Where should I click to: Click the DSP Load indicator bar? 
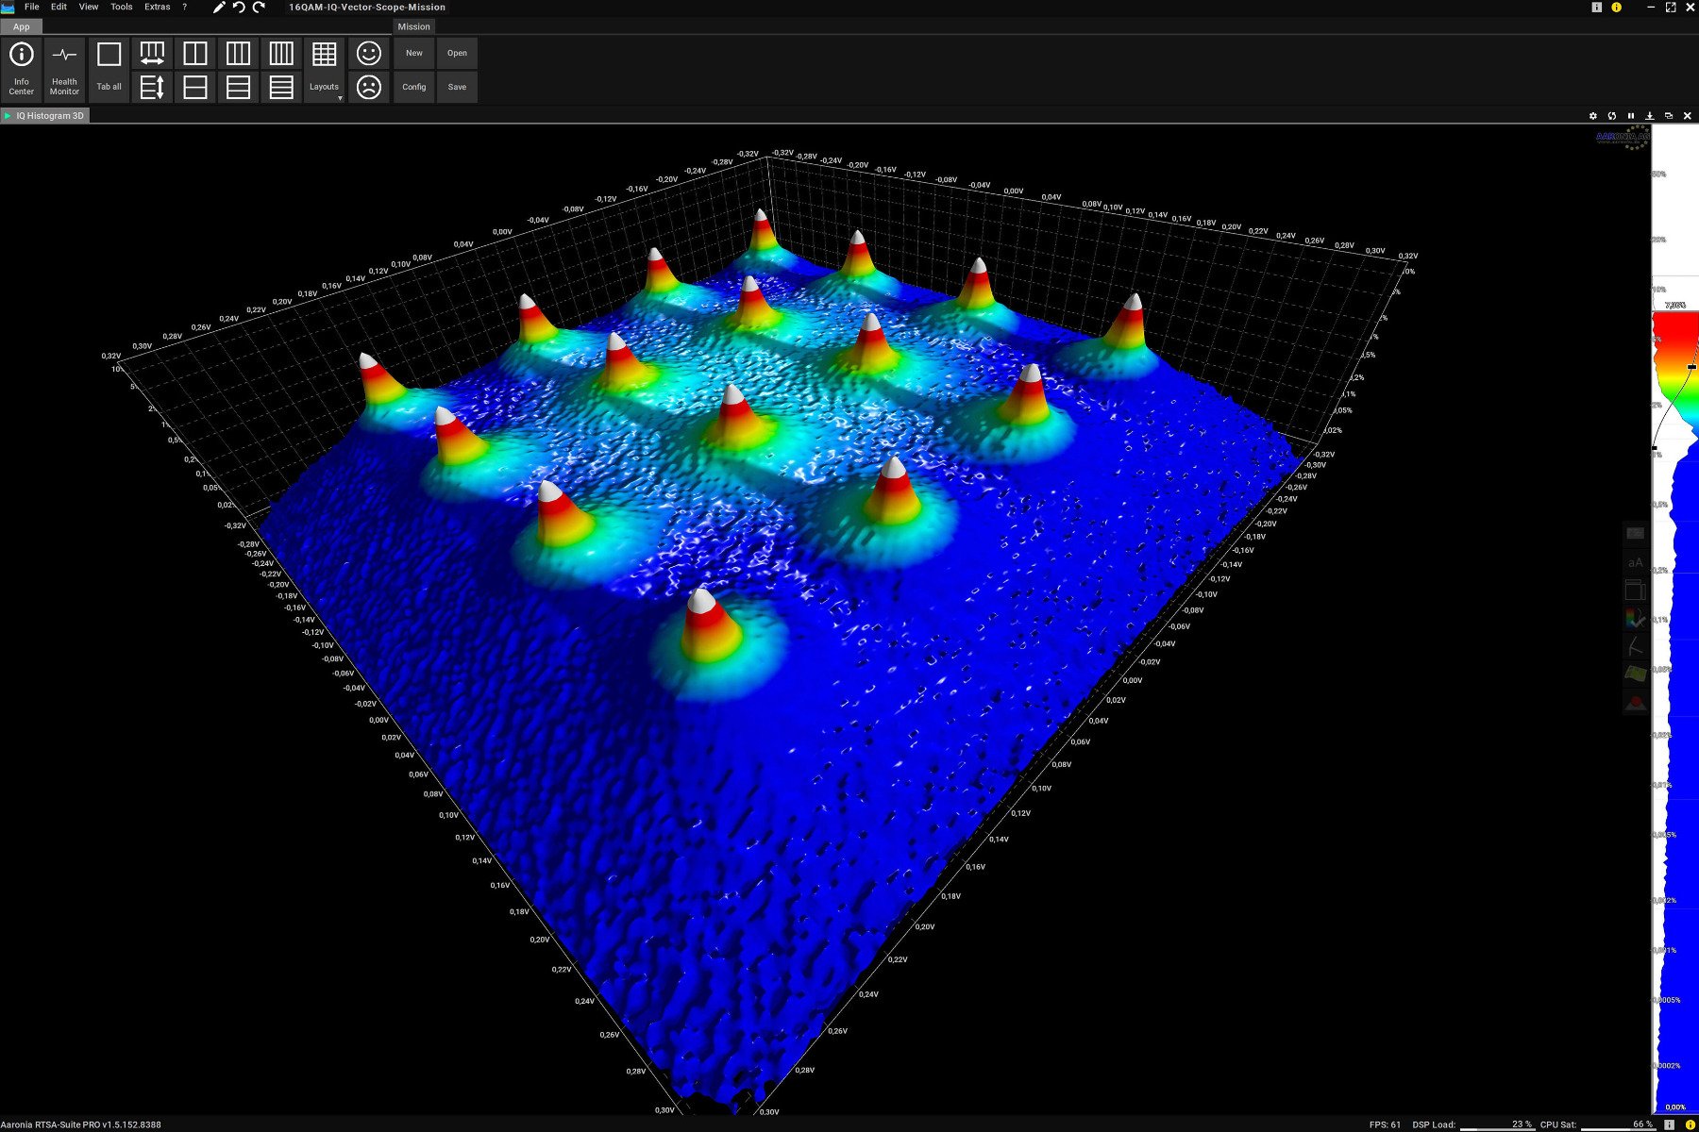pyautogui.click(x=1497, y=1124)
